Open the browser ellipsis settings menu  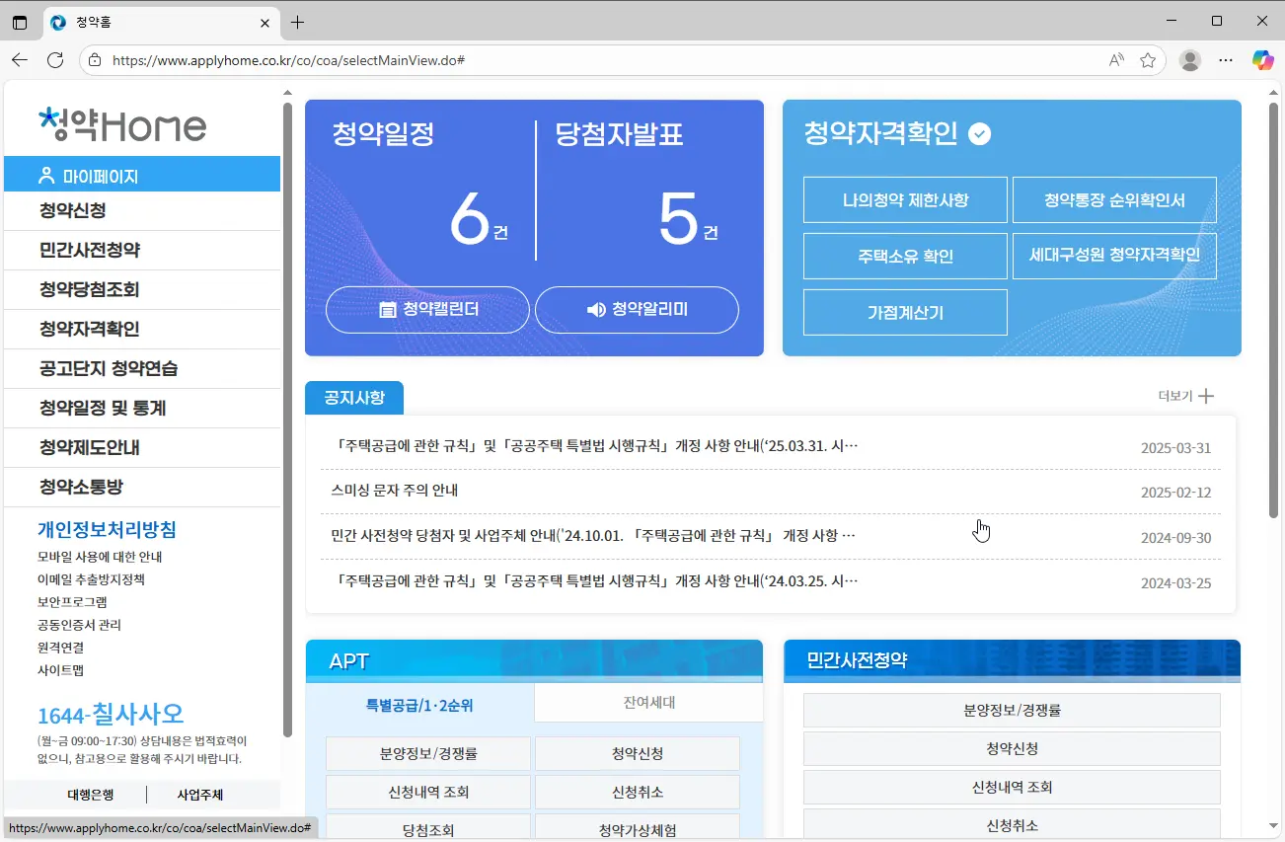tap(1226, 59)
